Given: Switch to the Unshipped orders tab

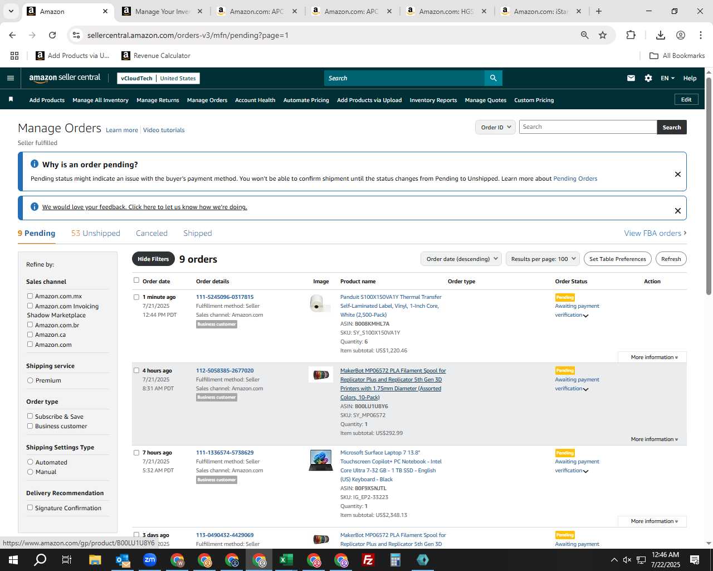Looking at the screenshot, I should point(95,233).
